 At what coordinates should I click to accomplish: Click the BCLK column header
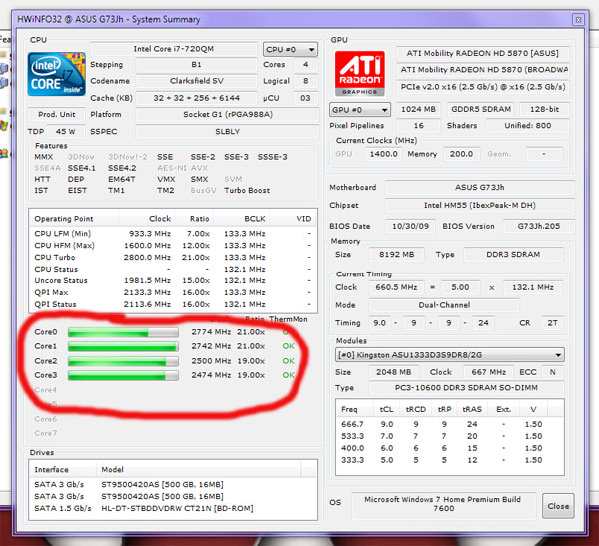point(241,219)
